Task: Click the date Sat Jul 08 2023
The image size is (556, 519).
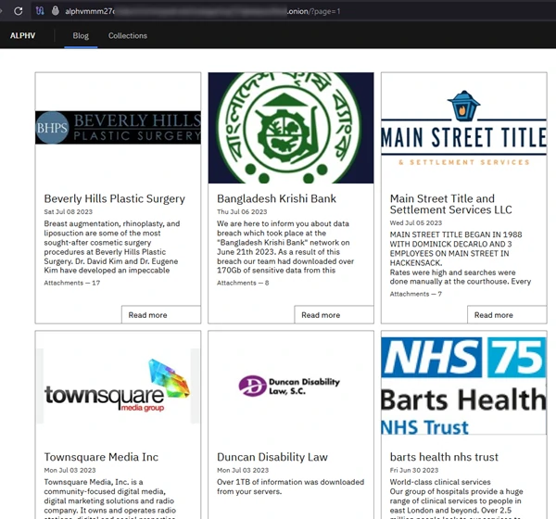Action: pos(68,212)
